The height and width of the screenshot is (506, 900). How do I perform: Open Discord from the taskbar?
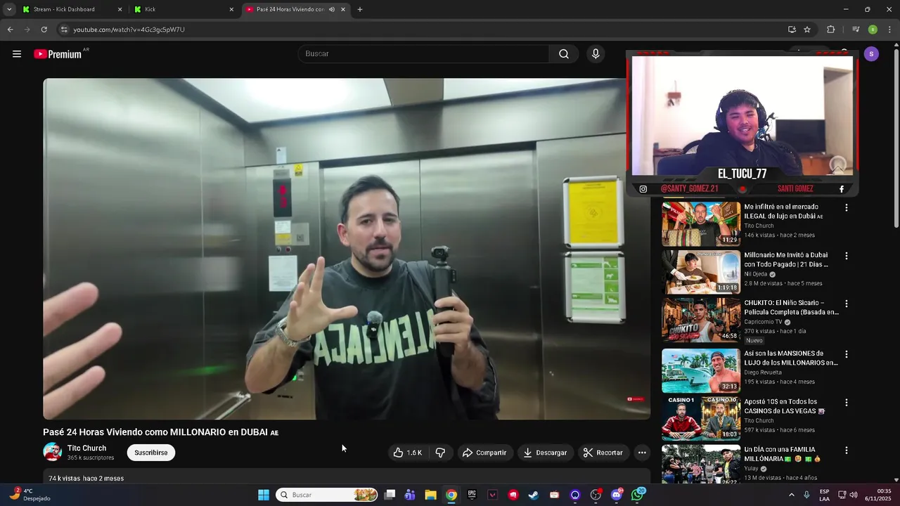617,495
